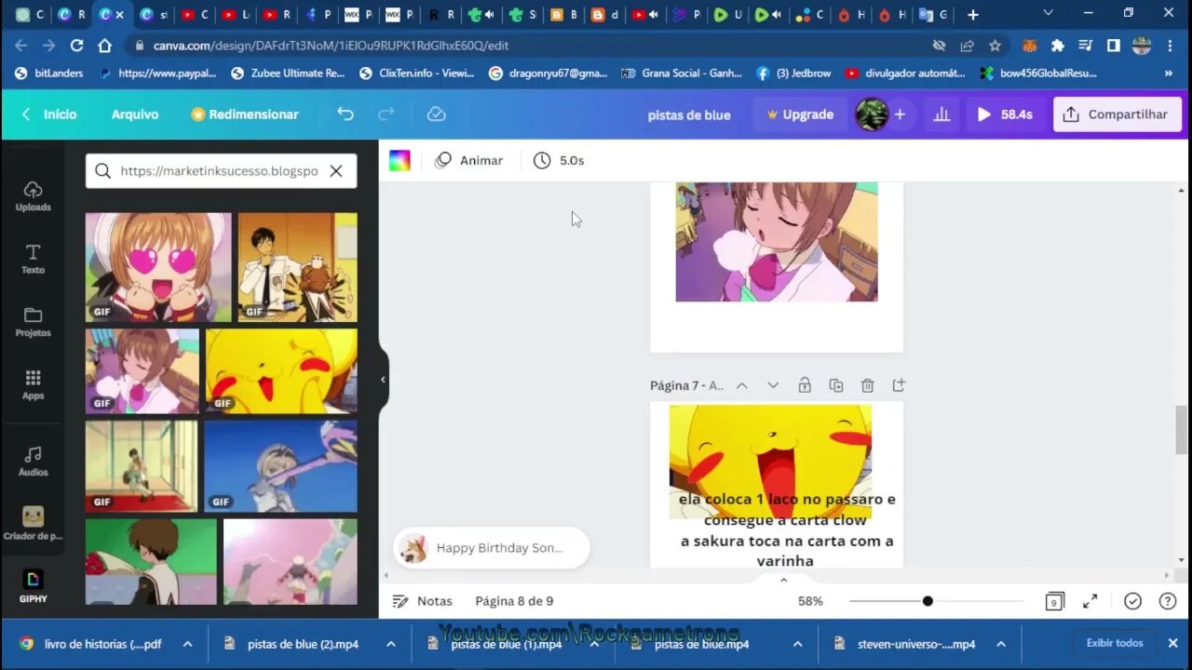Viewport: 1192px width, 670px height.
Task: Edit the design title pistas de blue
Action: [x=689, y=114]
